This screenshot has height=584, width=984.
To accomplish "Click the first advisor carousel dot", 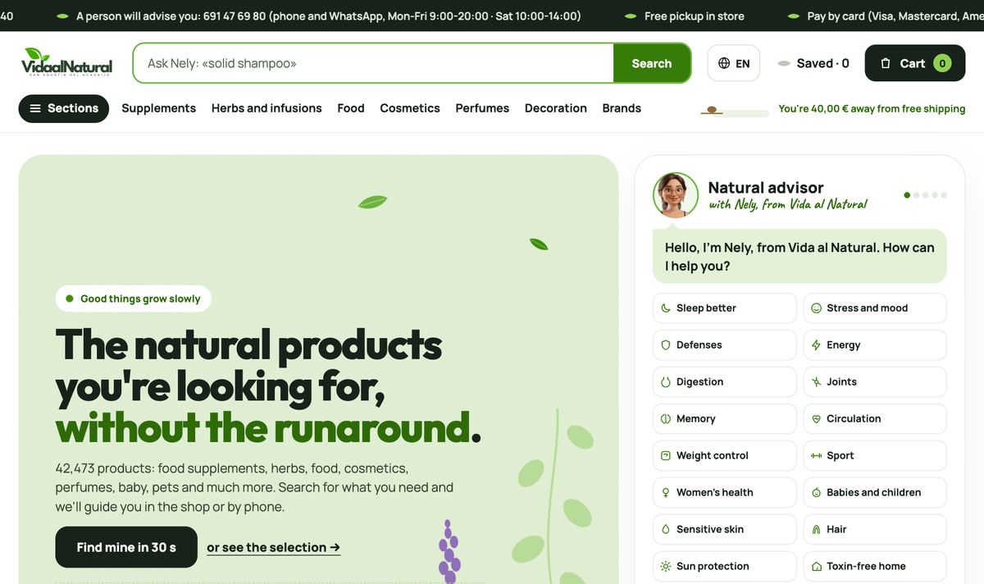I will point(907,195).
